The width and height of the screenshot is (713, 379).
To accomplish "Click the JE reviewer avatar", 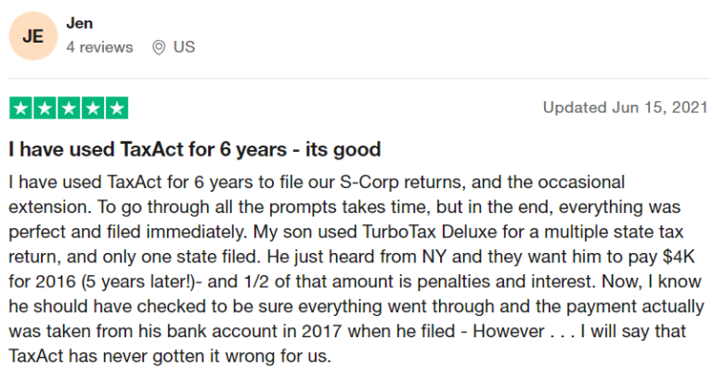I will coord(32,35).
